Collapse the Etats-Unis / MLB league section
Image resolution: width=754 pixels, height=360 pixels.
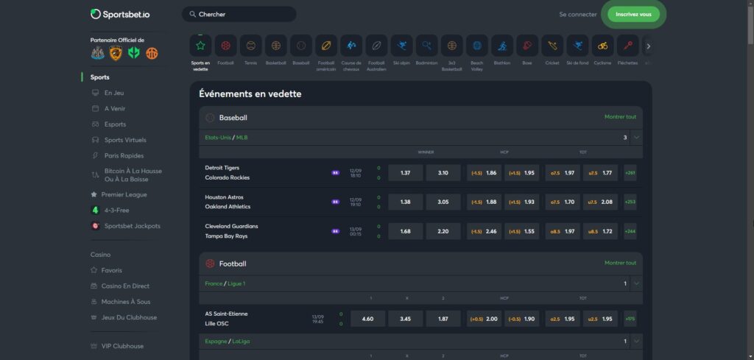pyautogui.click(x=636, y=137)
